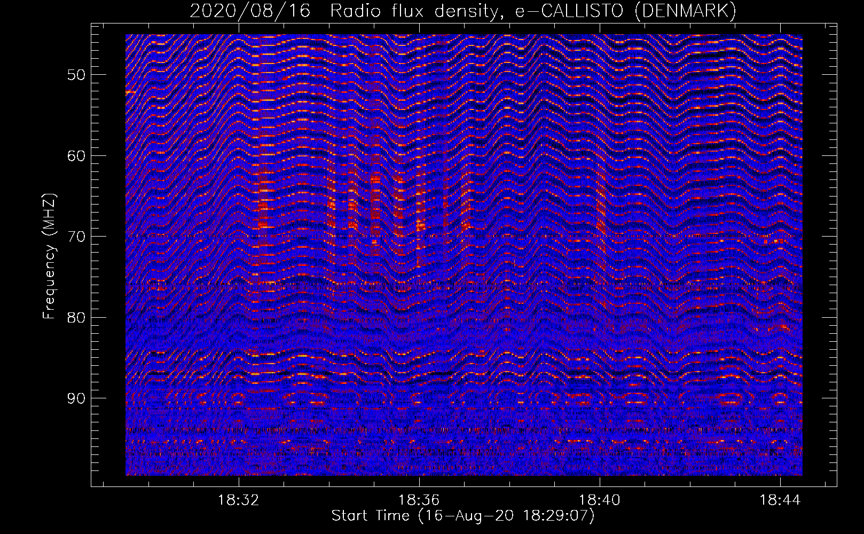
Task: Select the 18:32 time tick label
Action: coord(239,500)
